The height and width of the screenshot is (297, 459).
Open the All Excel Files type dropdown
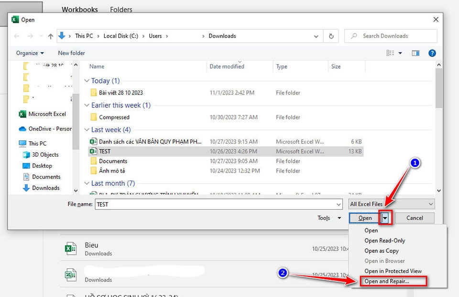[x=392, y=204]
